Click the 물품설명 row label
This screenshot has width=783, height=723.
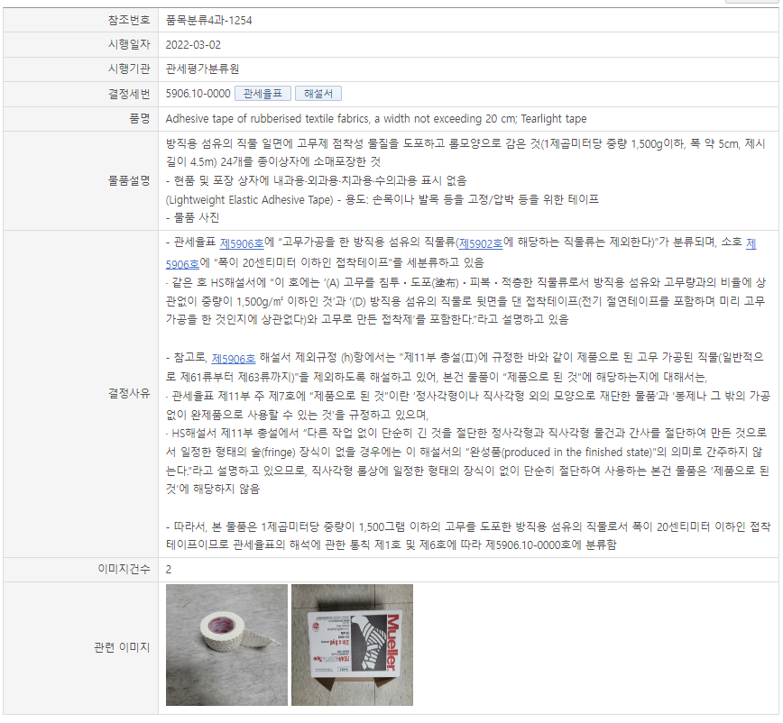pos(129,180)
